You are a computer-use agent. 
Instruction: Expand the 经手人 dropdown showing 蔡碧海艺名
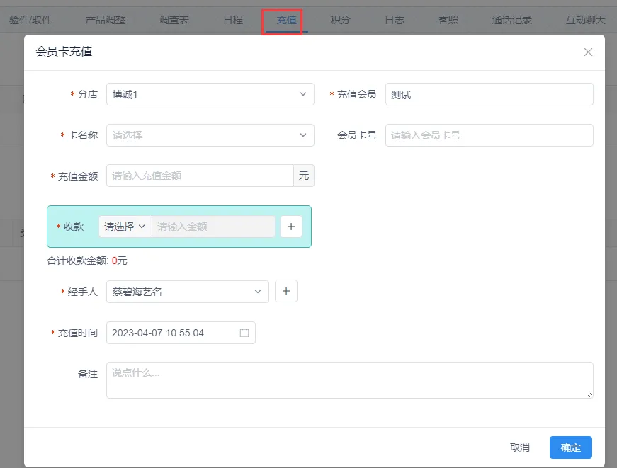[x=187, y=292]
